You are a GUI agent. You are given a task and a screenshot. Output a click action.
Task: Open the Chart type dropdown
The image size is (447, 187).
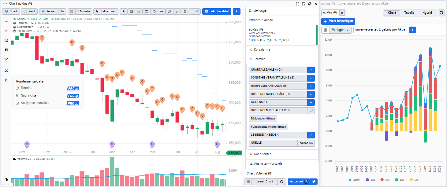coord(11,11)
